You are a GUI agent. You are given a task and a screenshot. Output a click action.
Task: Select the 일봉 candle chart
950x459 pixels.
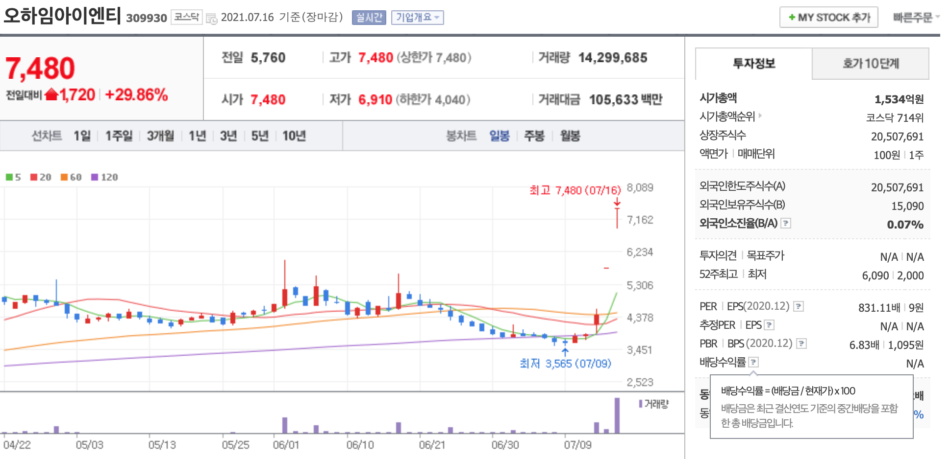(x=500, y=136)
